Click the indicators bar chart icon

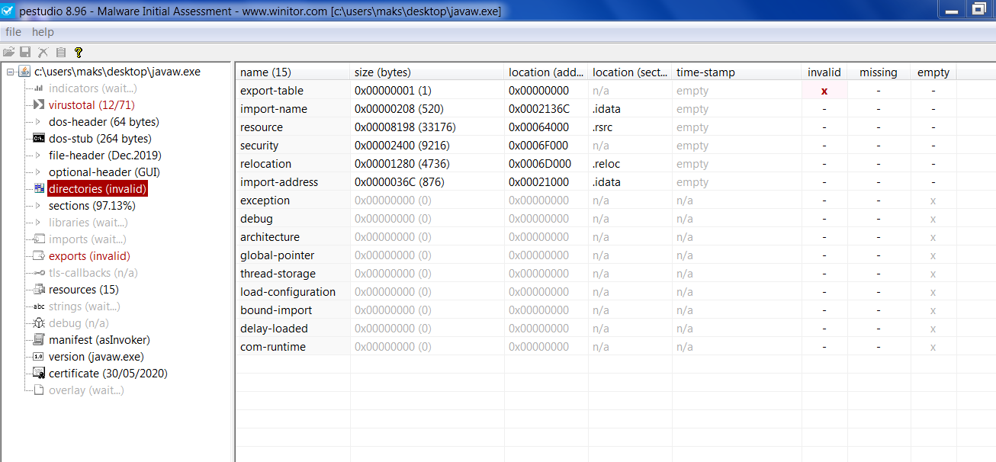coord(39,88)
